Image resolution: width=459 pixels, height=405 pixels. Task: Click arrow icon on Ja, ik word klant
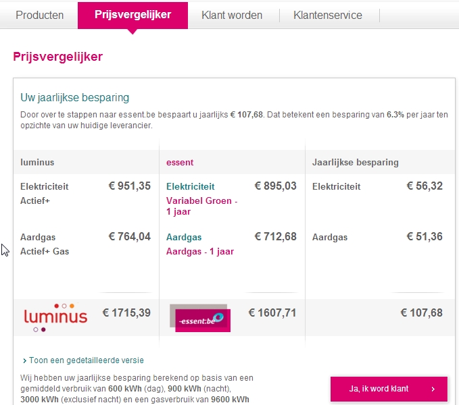pos(433,389)
